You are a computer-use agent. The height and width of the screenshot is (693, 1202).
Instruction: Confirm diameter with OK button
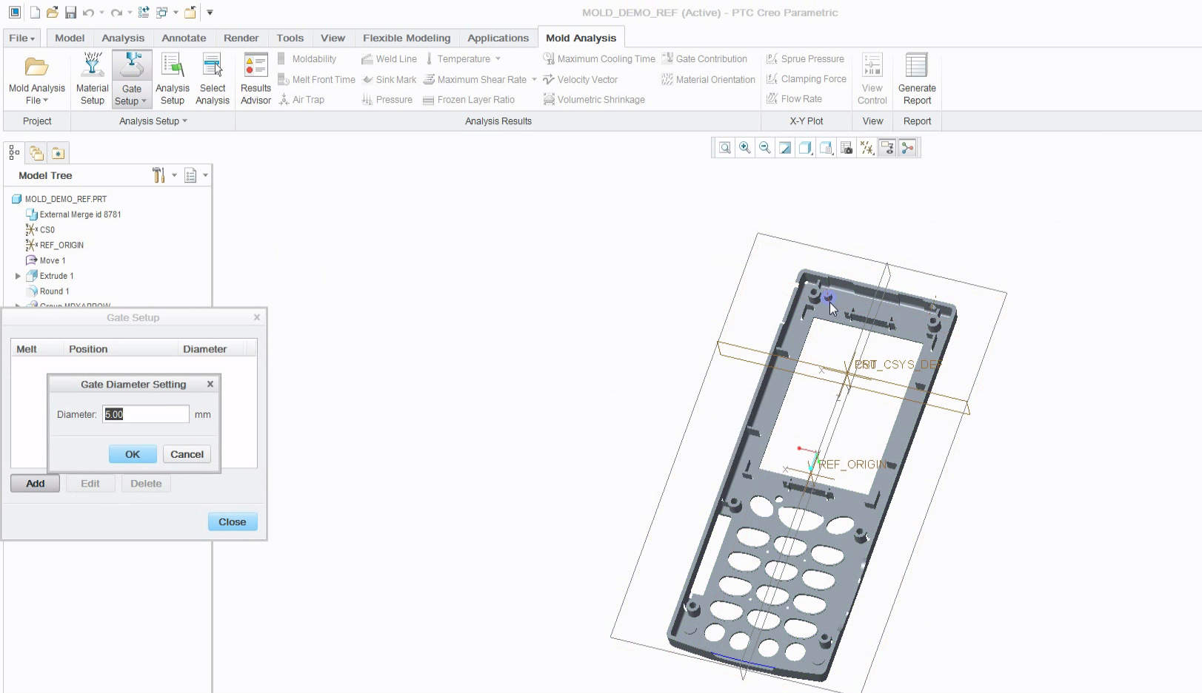click(133, 454)
